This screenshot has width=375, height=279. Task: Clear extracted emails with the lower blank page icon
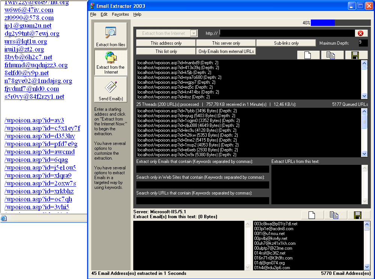point(312,215)
